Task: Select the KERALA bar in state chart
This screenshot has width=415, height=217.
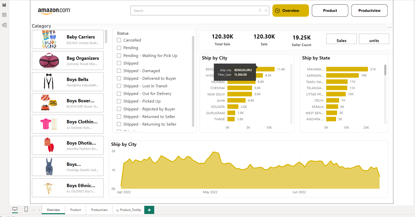Action: tap(332, 107)
